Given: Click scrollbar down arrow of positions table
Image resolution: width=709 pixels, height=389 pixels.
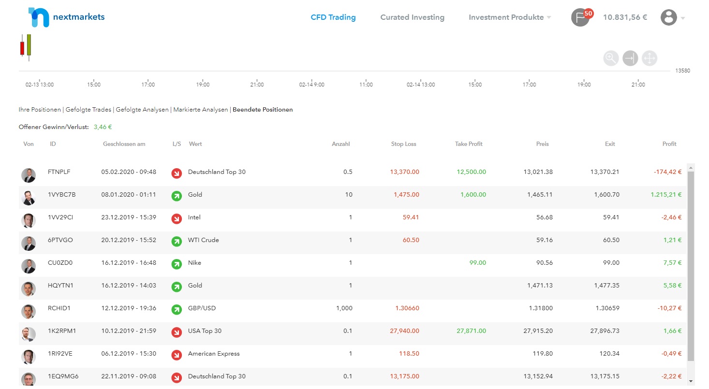Looking at the screenshot, I should [691, 381].
